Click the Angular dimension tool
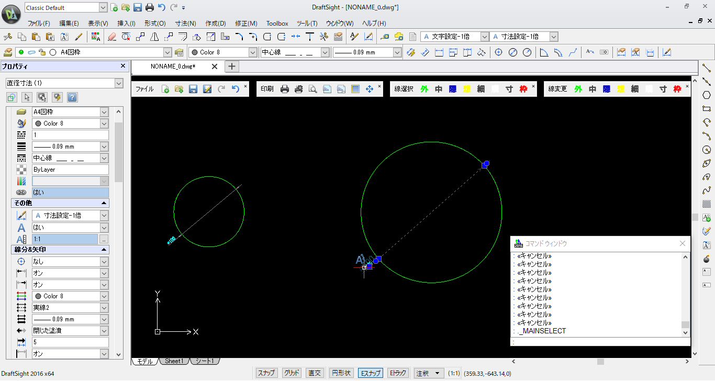 pyautogui.click(x=544, y=52)
